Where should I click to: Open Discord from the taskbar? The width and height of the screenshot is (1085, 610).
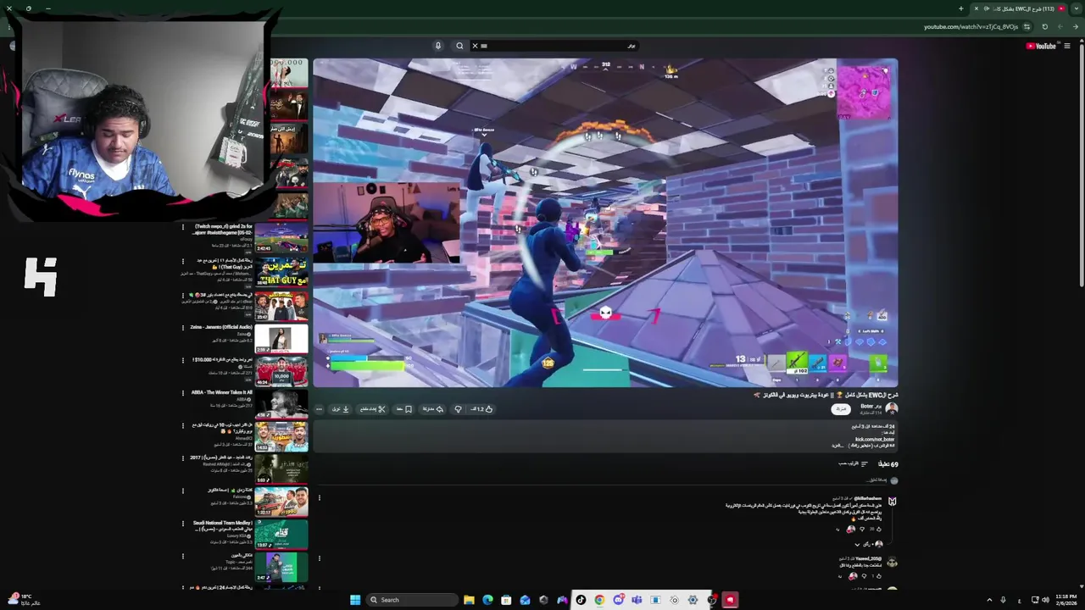pyautogui.click(x=618, y=600)
